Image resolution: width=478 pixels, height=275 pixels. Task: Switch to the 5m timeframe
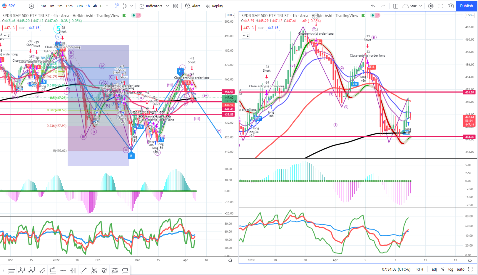click(60, 6)
